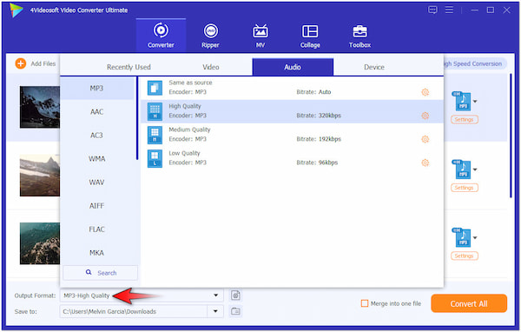This screenshot has width=521, height=332.
Task: Click the 4Videosoft app logo
Action: (16, 10)
